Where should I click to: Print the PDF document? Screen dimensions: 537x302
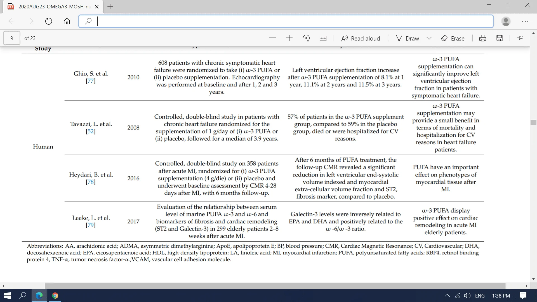pyautogui.click(x=483, y=38)
